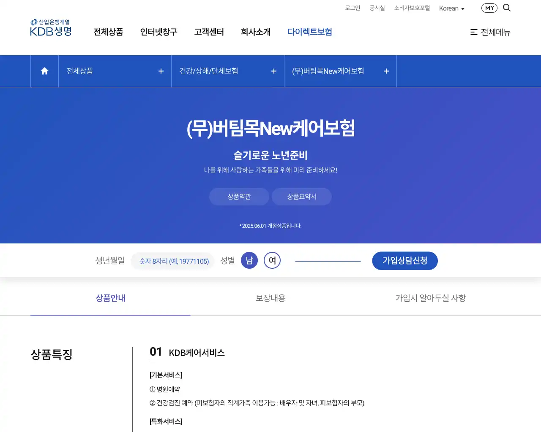The width and height of the screenshot is (541, 432).
Task: Select 남 gender option
Action: tap(249, 260)
